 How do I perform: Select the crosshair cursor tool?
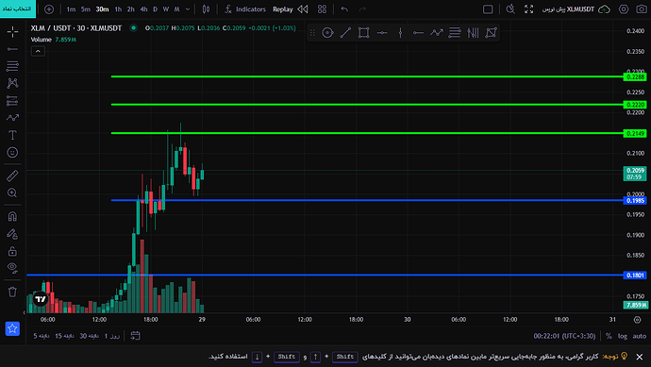(x=12, y=31)
